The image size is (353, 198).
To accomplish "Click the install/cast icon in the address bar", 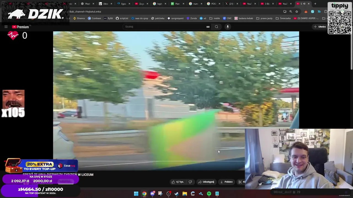I will point(285,12).
